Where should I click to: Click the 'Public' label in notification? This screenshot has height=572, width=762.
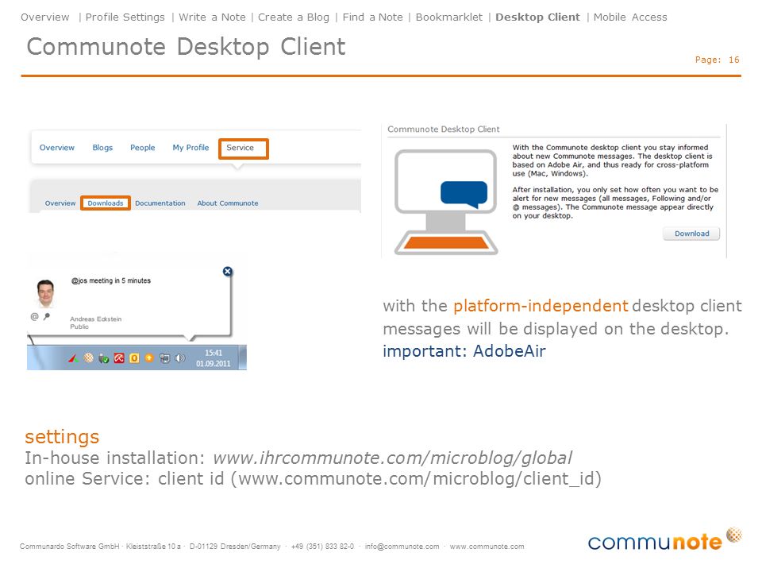coord(79,327)
